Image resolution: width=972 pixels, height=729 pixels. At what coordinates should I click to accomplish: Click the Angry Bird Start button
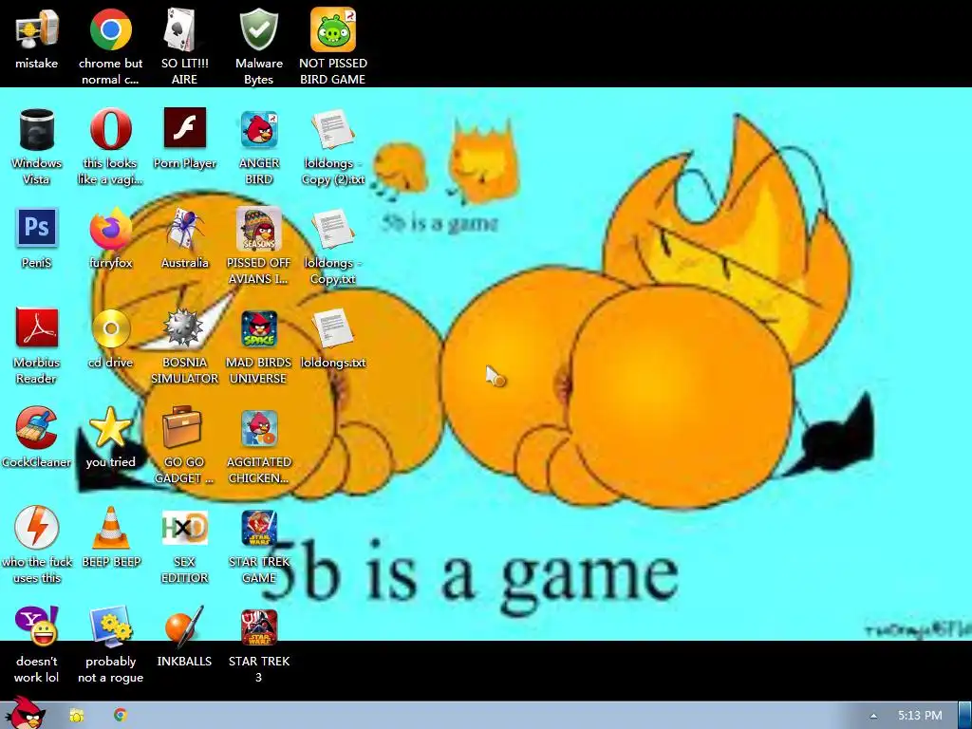click(x=26, y=713)
